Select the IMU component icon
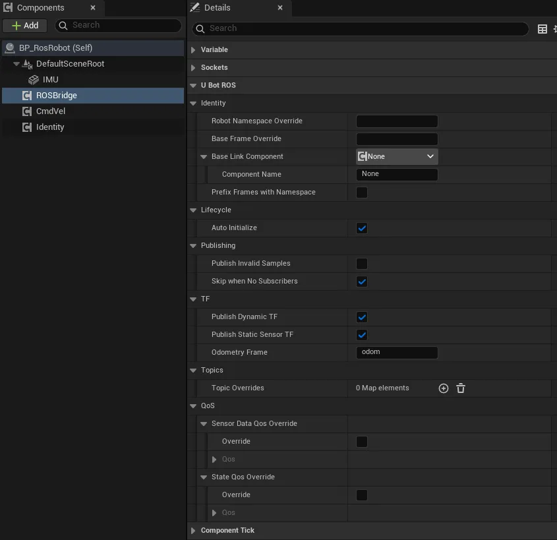Image resolution: width=557 pixels, height=540 pixels. 34,80
